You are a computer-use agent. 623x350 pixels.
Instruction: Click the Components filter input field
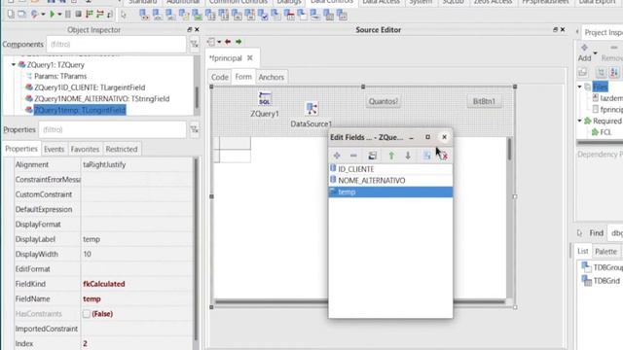pos(116,44)
